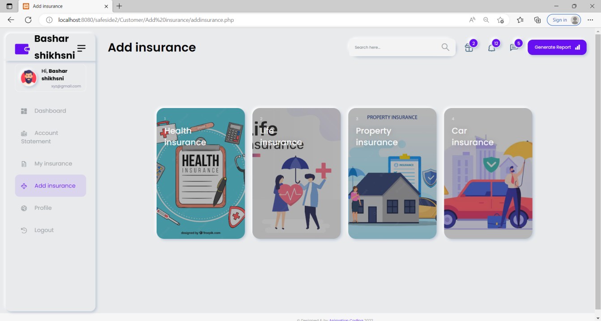The height and width of the screenshot is (321, 601).
Task: Click the search magnifier icon
Action: (x=445, y=47)
